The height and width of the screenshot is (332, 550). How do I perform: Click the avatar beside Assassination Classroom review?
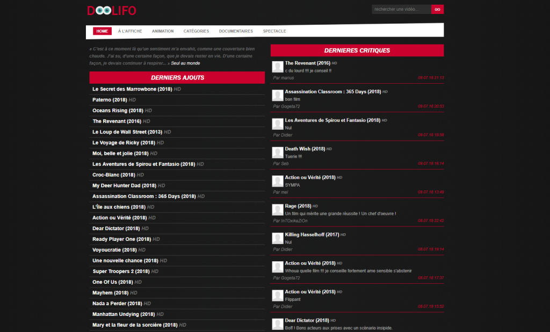tap(278, 95)
